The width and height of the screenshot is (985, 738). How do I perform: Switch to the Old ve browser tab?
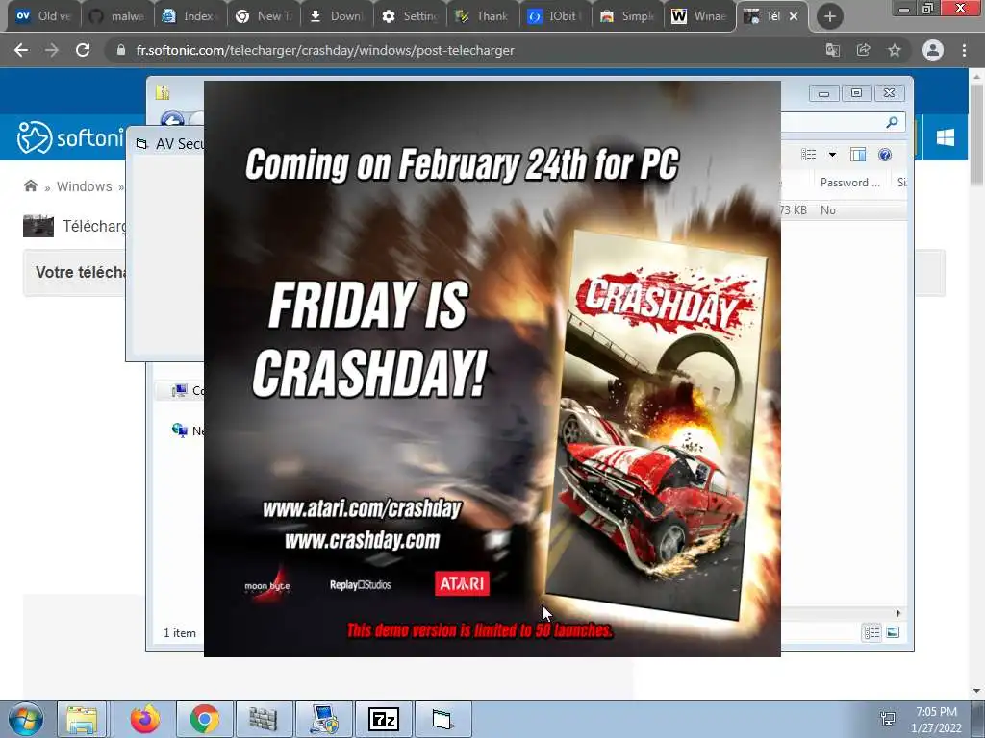(x=44, y=16)
